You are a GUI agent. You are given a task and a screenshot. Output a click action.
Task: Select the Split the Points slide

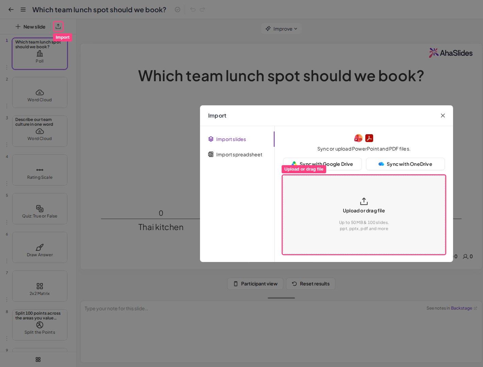[x=40, y=325]
